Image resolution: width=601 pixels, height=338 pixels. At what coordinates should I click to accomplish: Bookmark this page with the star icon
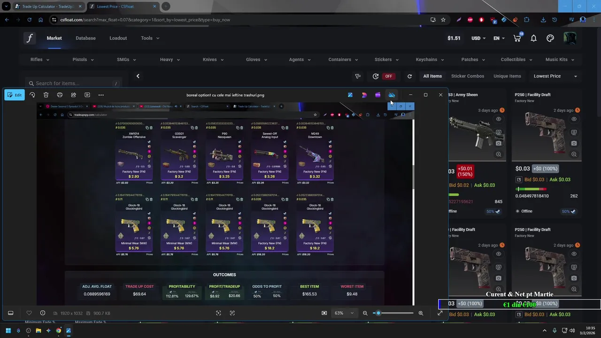click(443, 20)
